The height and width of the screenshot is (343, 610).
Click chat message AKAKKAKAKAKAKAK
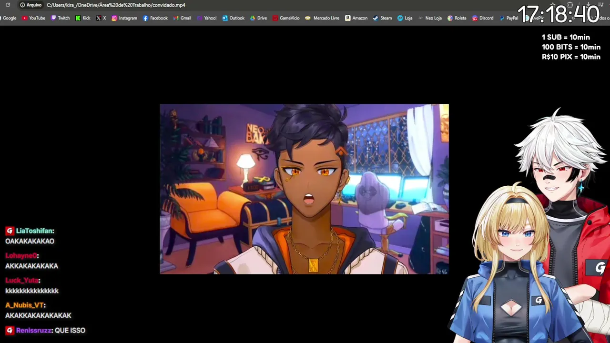[x=38, y=315]
